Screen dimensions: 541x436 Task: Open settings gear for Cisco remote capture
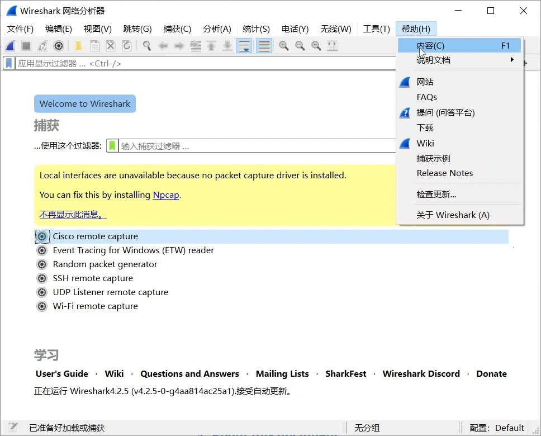point(42,236)
